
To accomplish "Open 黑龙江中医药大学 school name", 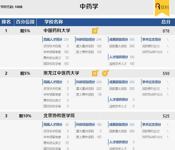I will point(61,73).
